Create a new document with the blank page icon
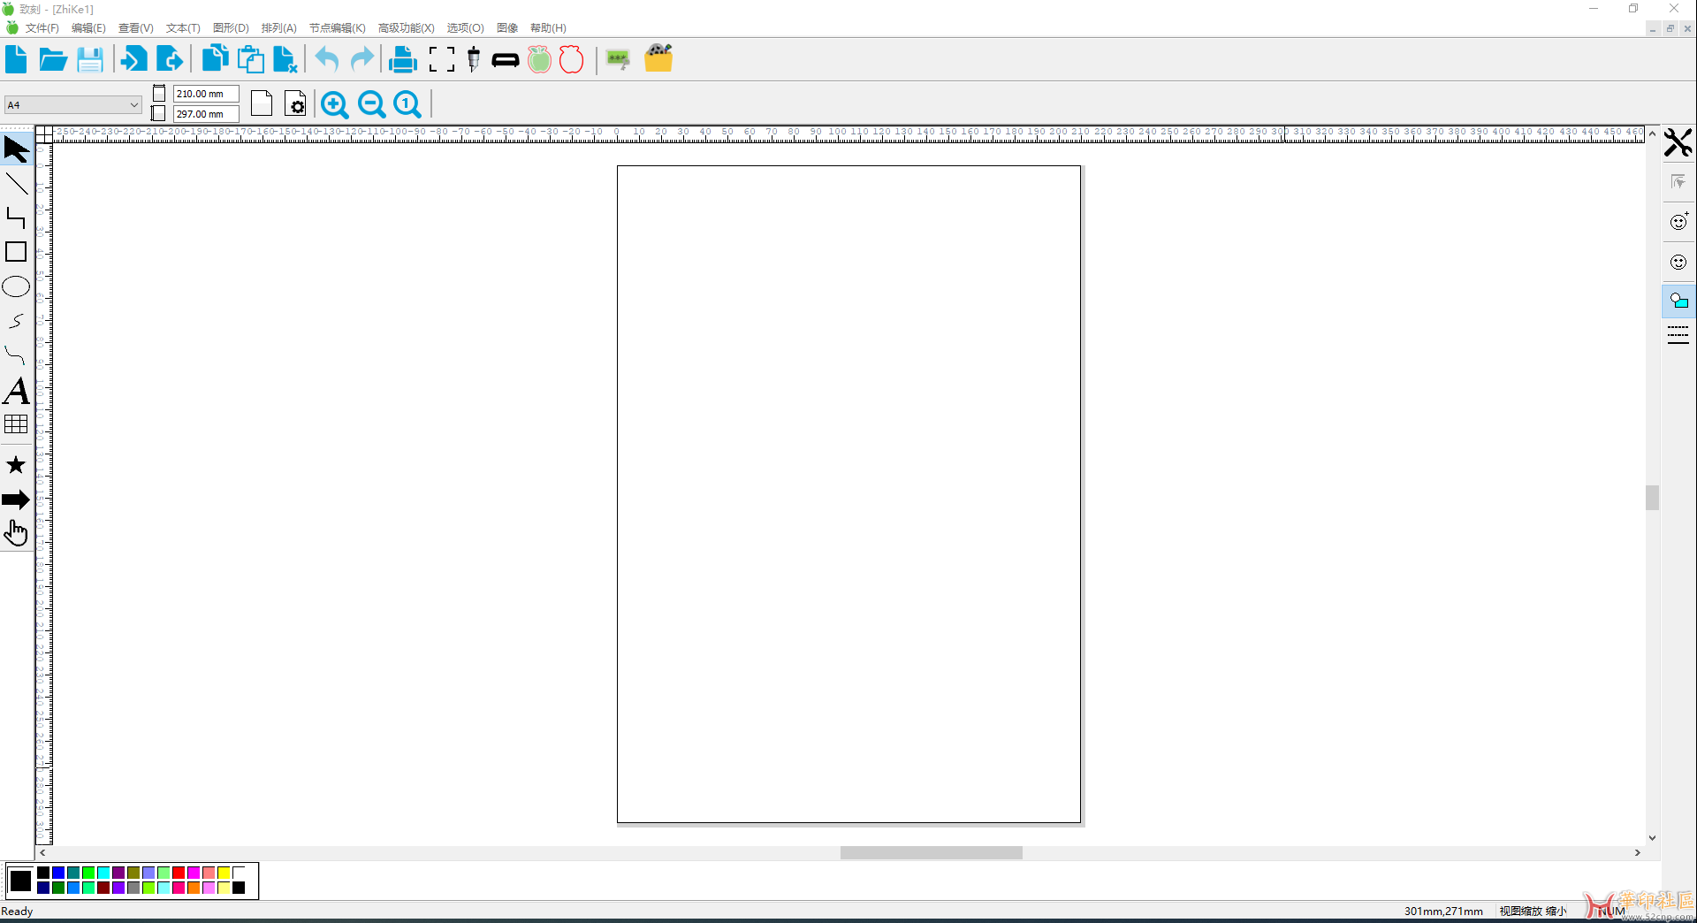The image size is (1697, 923). coord(16,59)
